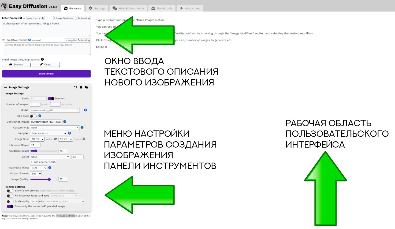The width and height of the screenshot is (395, 229).
Task: Turn on Fix incorrect faces and eyes
Action: 10,196
